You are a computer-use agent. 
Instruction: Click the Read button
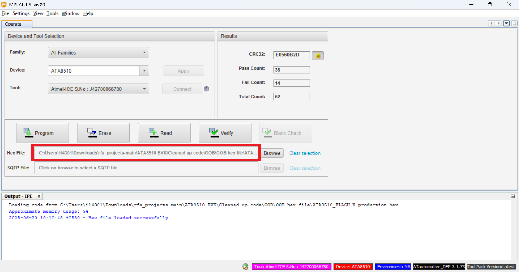click(164, 133)
